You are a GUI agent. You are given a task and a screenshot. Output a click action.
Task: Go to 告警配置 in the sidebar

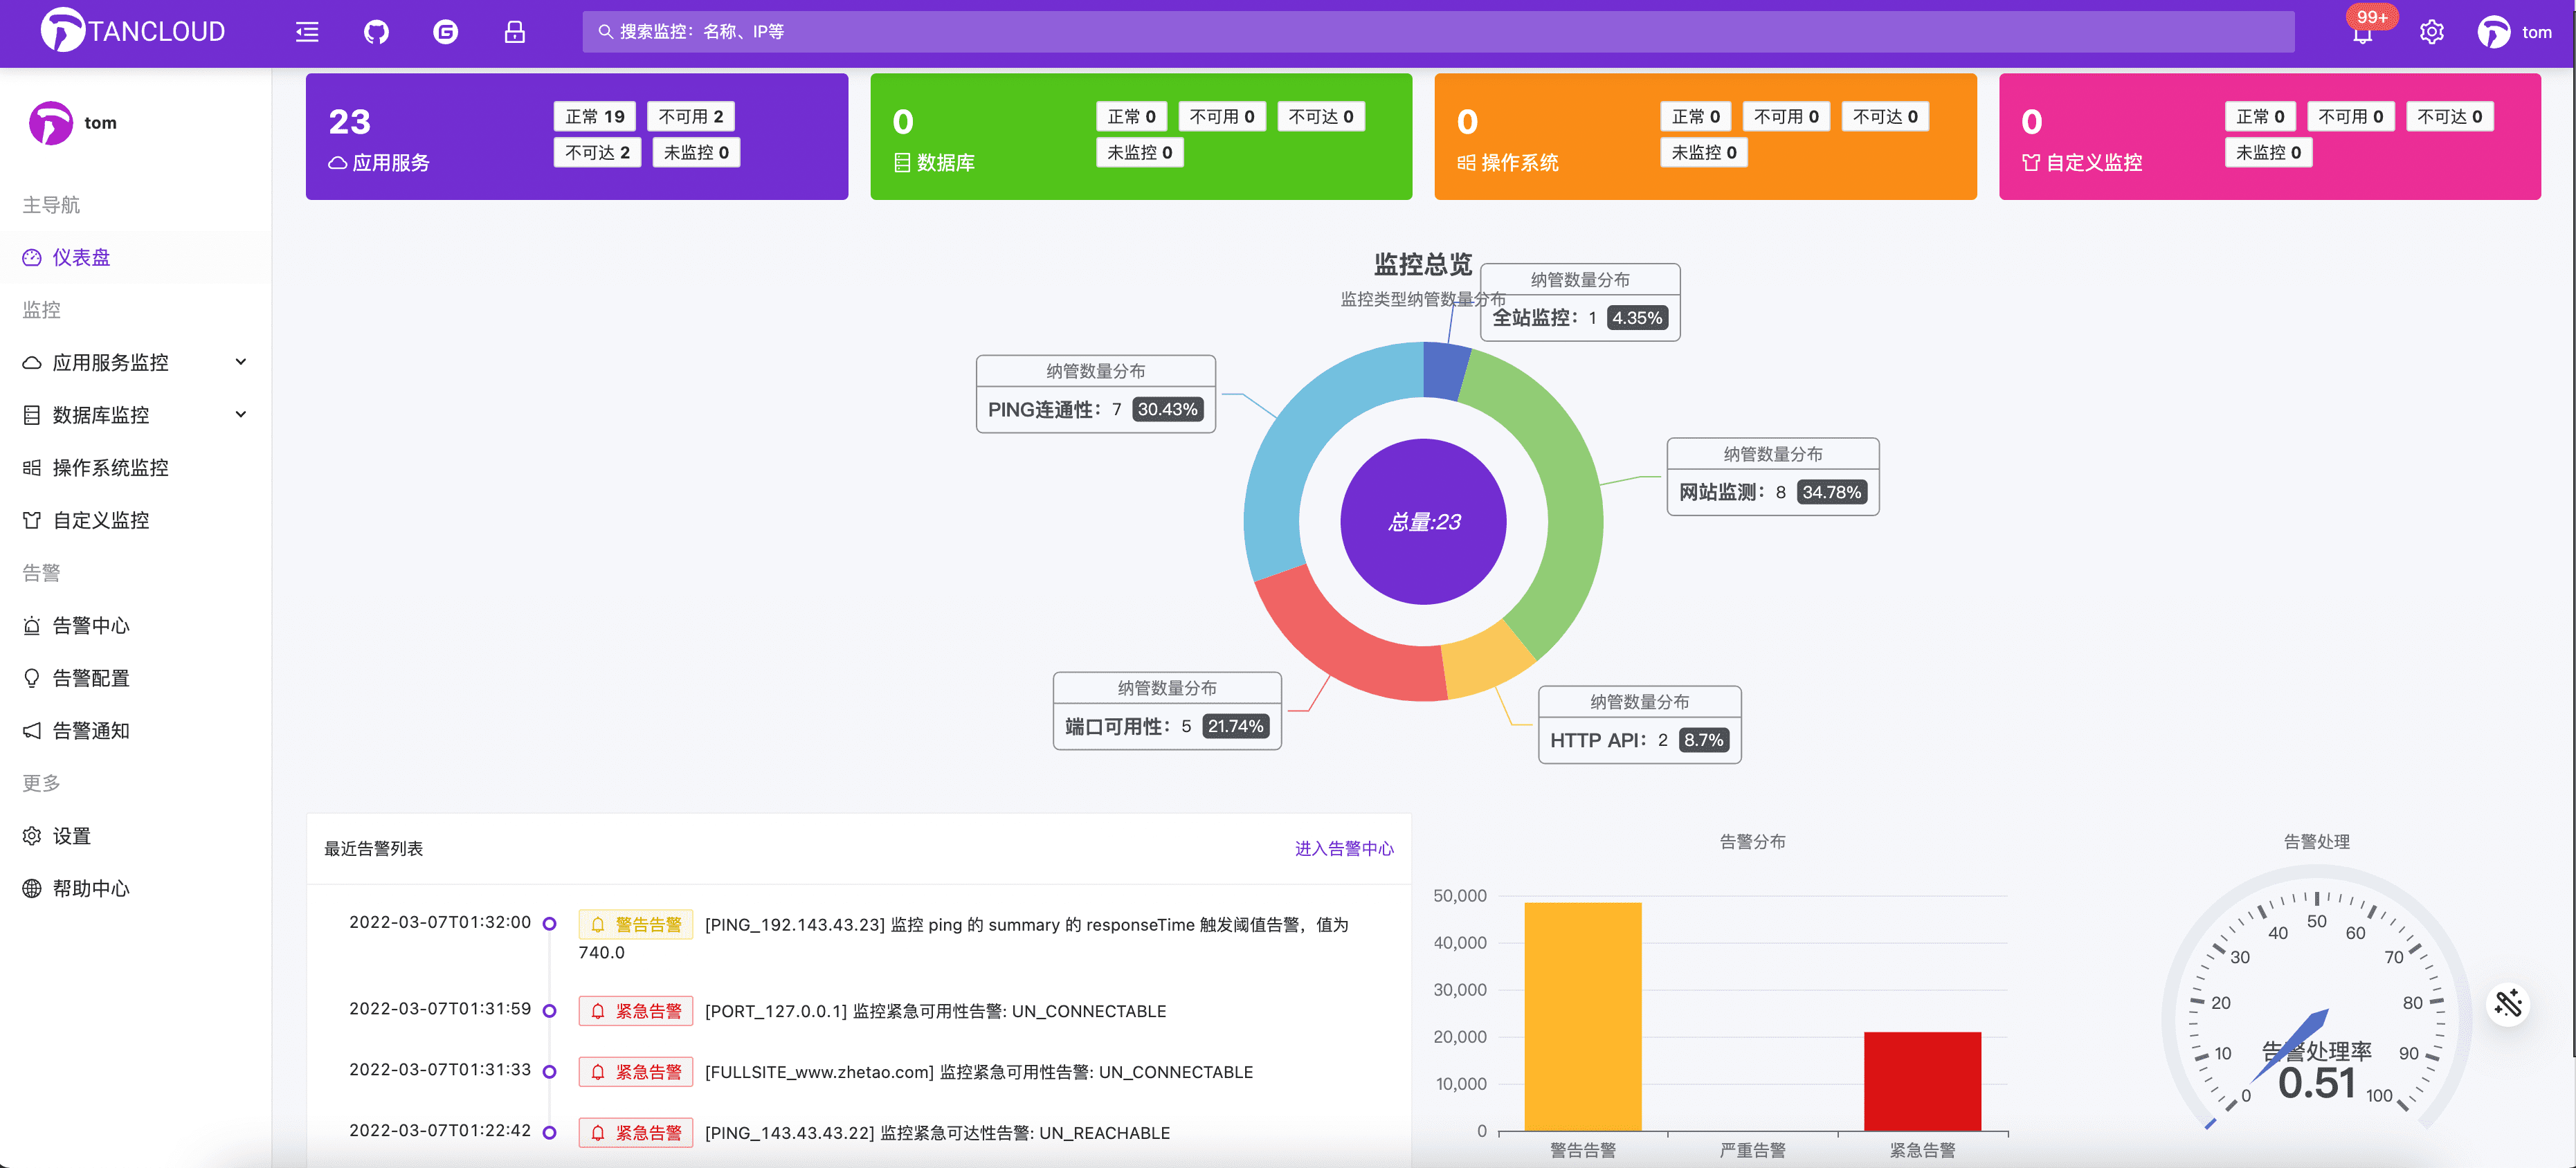(x=90, y=678)
